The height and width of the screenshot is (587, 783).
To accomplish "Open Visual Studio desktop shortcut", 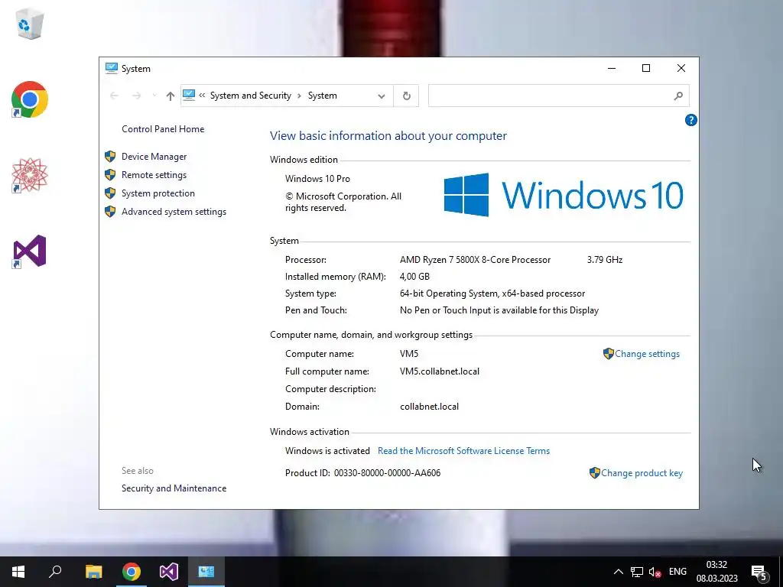I will [30, 251].
